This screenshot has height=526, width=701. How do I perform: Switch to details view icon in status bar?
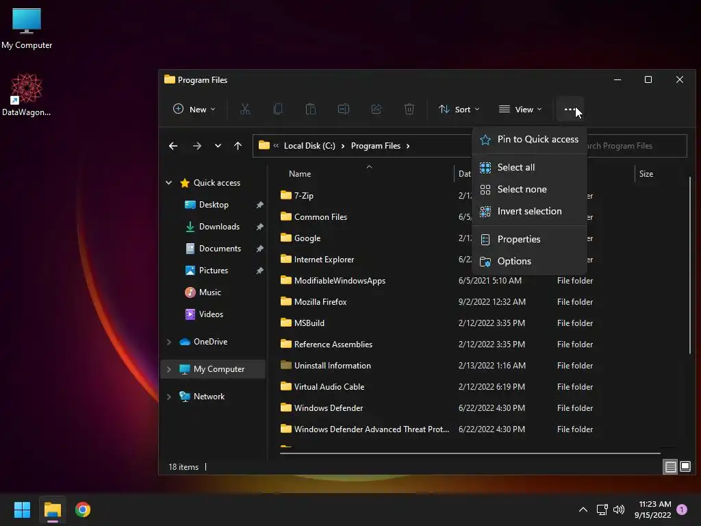click(671, 467)
